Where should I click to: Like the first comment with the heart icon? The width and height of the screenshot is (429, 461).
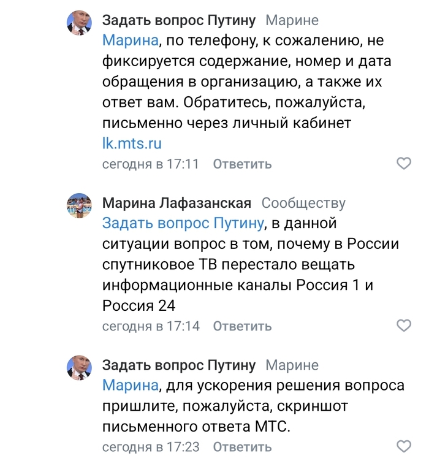pos(404,164)
